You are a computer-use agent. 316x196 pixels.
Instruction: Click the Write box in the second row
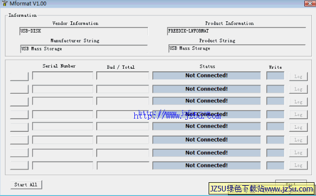pyautogui.click(x=275, y=89)
